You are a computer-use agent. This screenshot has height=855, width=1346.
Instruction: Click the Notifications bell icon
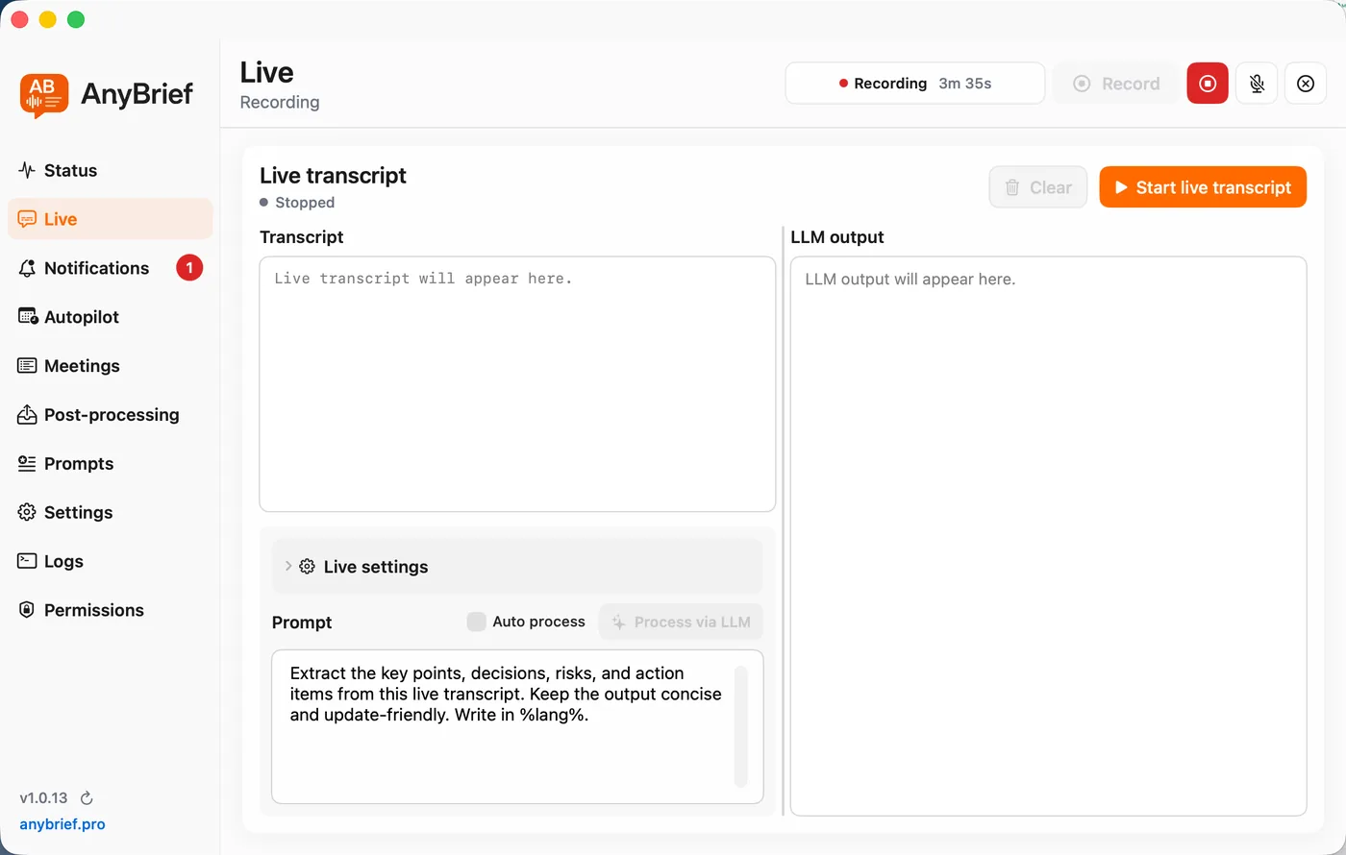coord(27,268)
